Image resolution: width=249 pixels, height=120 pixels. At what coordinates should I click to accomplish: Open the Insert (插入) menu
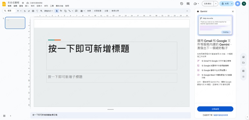point(27,6)
